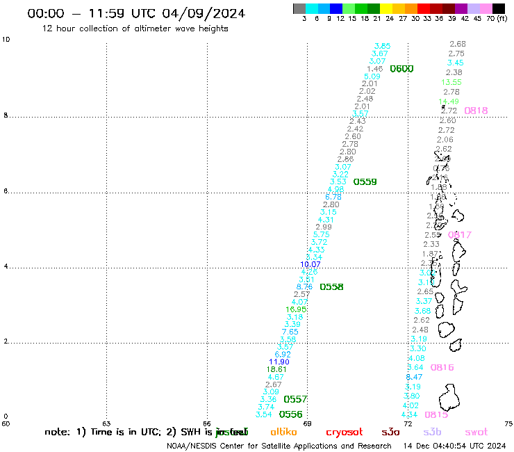Click the black swatch ending the color legend
This screenshot has height=452, width=514.
(499, 8)
